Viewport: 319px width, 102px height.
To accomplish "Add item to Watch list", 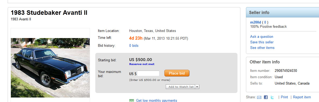I will 181,87.
